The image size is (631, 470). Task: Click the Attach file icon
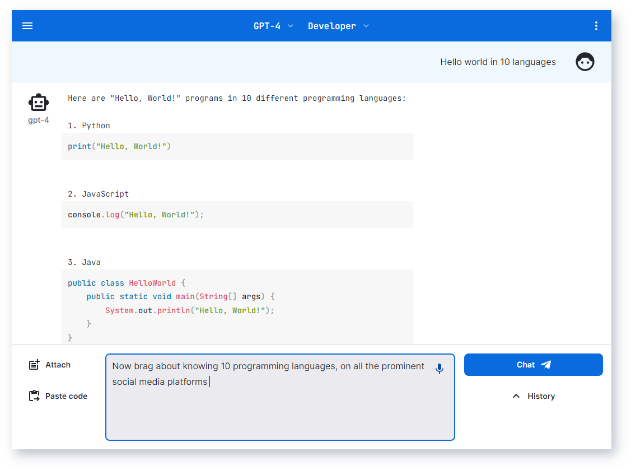click(x=34, y=365)
